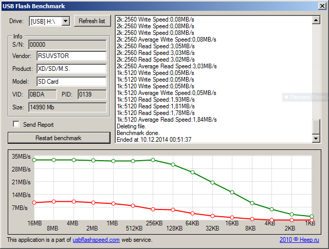Enable the Send Report checkbox

pos(16,124)
